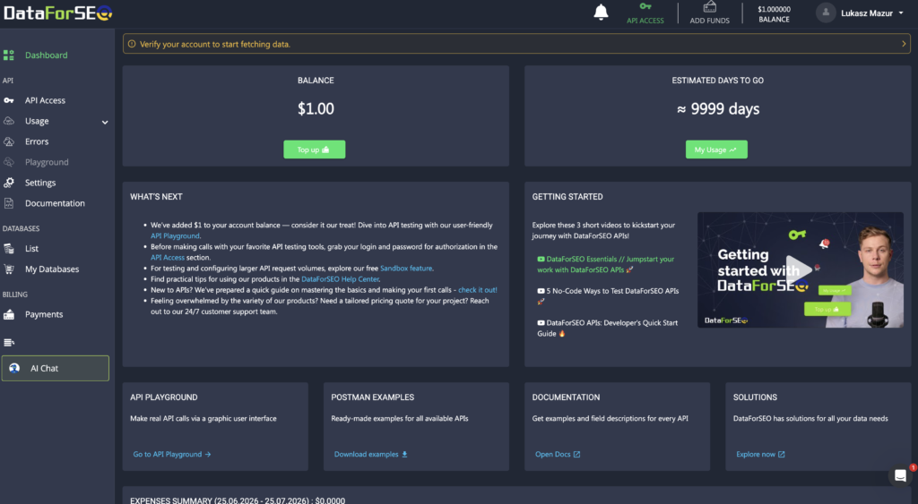Click the Usage icon in sidebar

[x=9, y=121]
